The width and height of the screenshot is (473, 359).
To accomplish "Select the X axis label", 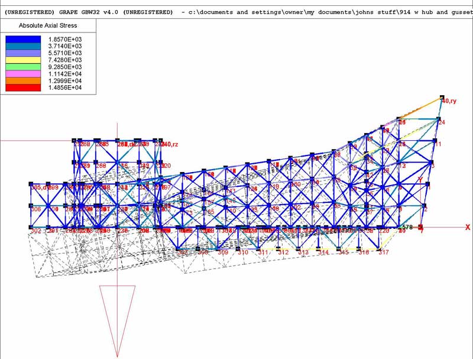I will pos(467,227).
